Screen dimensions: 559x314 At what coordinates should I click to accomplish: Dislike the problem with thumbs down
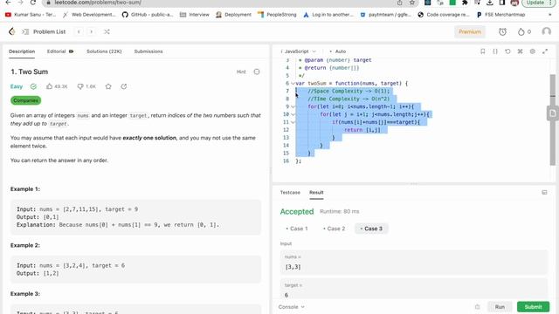pos(86,86)
